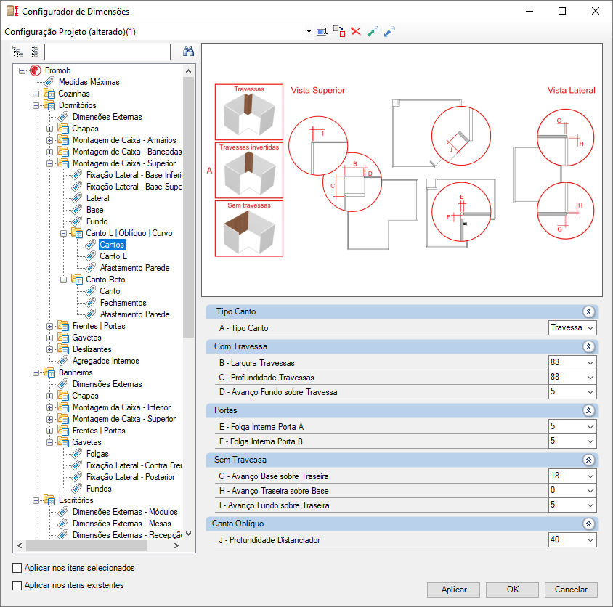Click the Aplicar button
The width and height of the screenshot is (613, 607).
tap(453, 590)
